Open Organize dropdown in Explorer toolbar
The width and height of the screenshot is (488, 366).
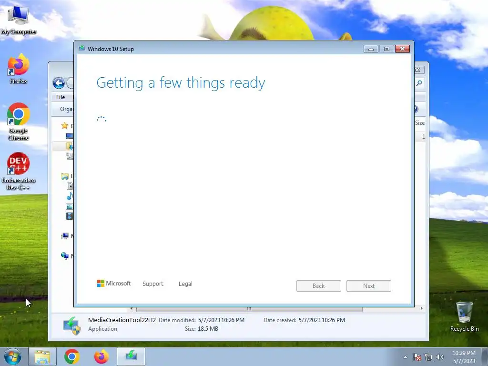67,109
